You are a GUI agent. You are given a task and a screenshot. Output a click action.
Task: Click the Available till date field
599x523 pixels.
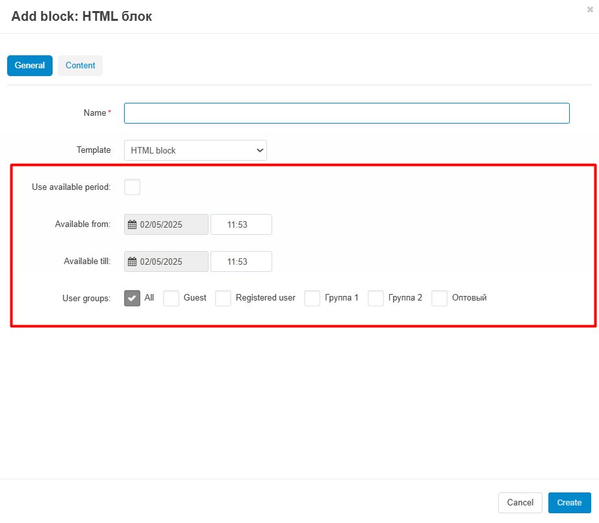166,261
